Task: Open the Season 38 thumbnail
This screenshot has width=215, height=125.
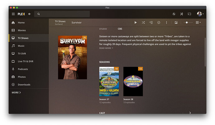Action: 133,82
